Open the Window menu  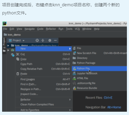(87, 29)
